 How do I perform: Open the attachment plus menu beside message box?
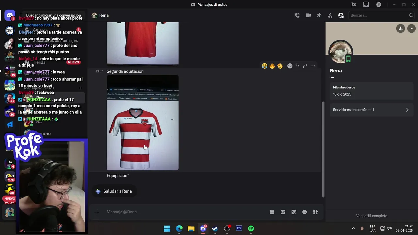point(97,212)
